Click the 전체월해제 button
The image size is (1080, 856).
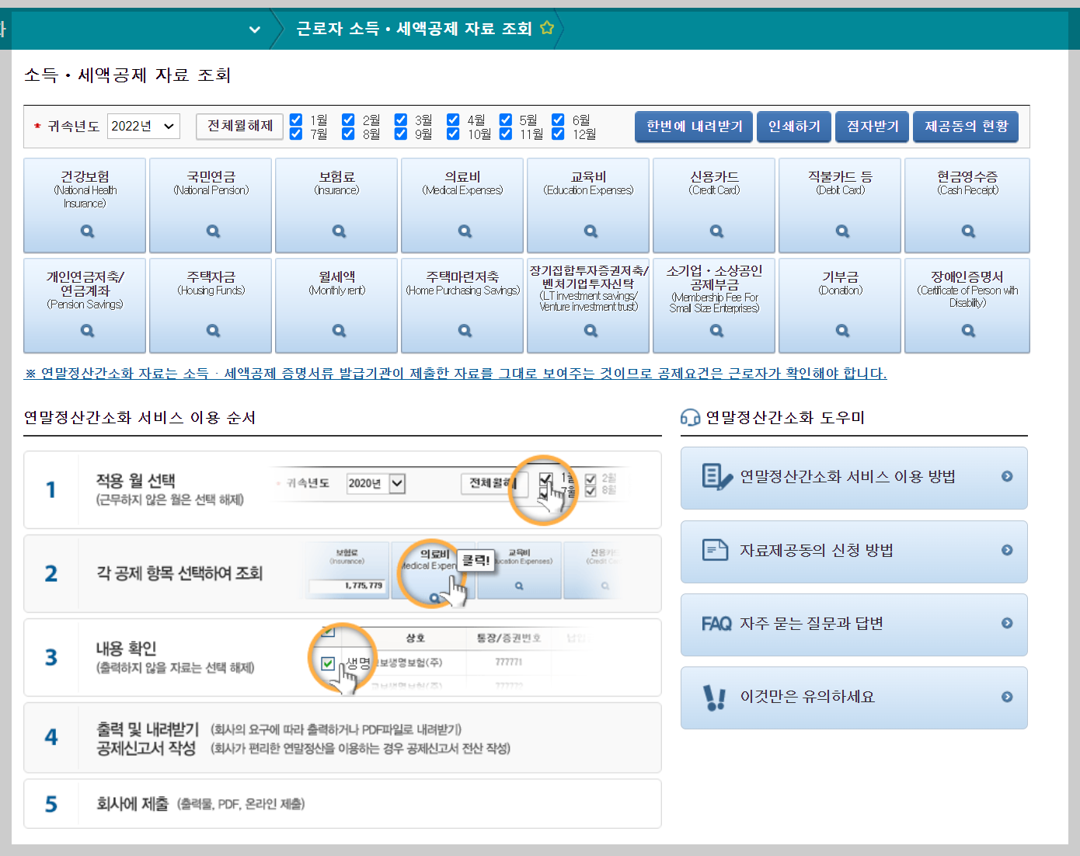[239, 126]
